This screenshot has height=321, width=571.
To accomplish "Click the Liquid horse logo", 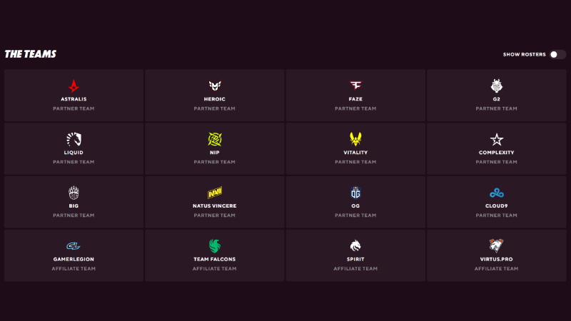I will pos(74,139).
